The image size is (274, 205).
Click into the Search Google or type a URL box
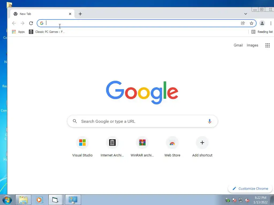142,121
